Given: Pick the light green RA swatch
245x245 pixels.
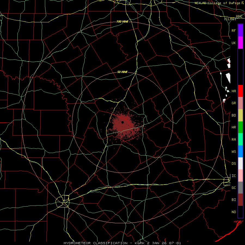Looking at the screenshot, I should pos(240,139).
